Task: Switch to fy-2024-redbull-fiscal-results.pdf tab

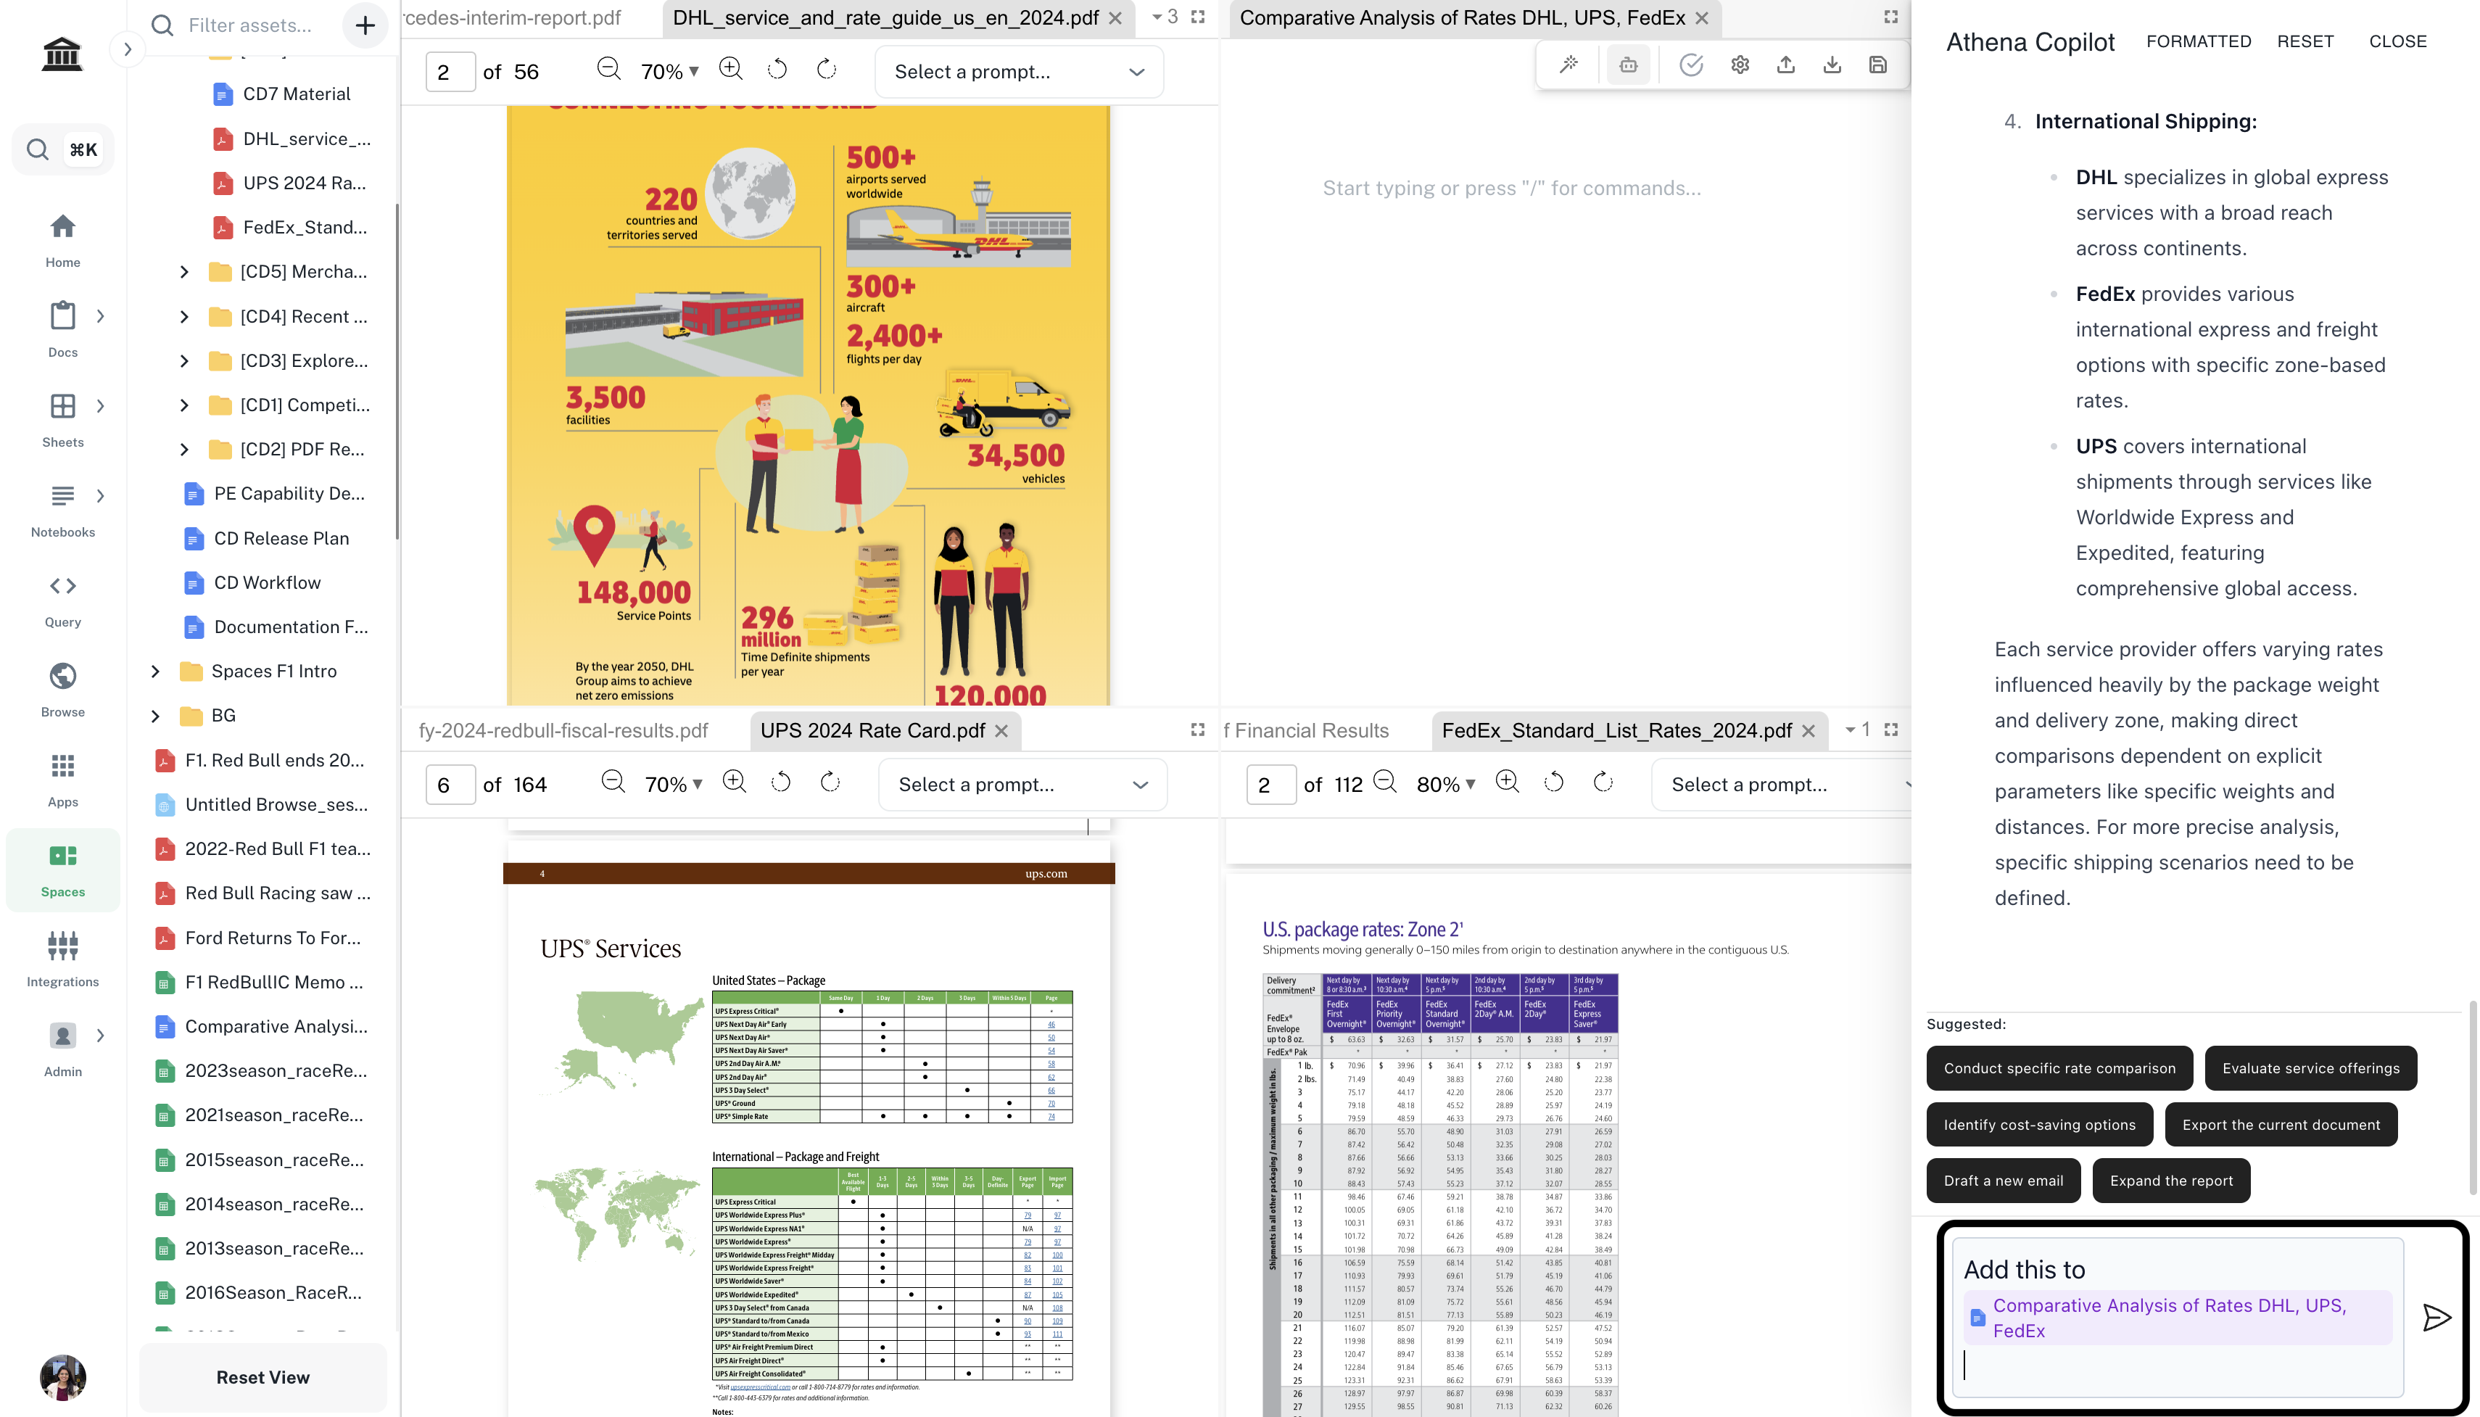Action: (x=563, y=730)
